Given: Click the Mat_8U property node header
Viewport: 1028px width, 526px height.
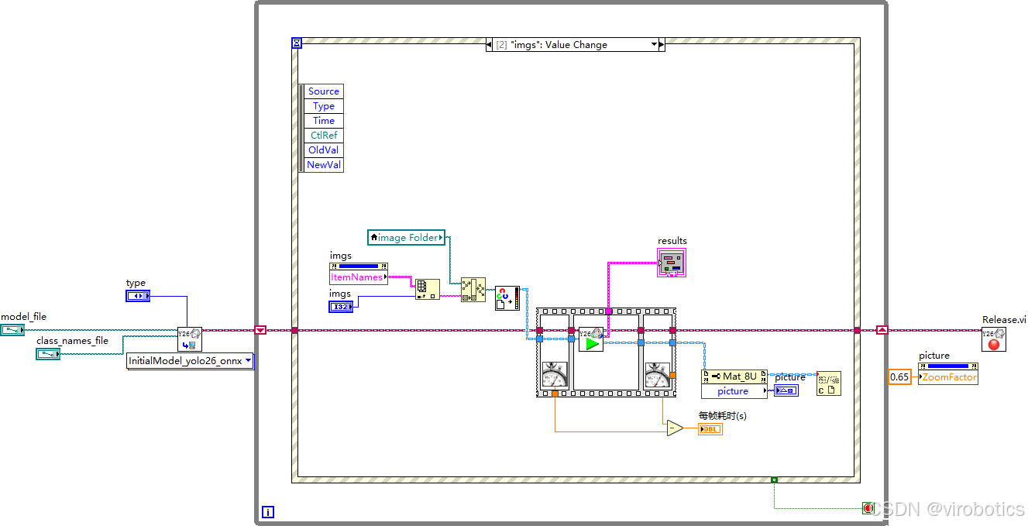Looking at the screenshot, I should pyautogui.click(x=734, y=376).
